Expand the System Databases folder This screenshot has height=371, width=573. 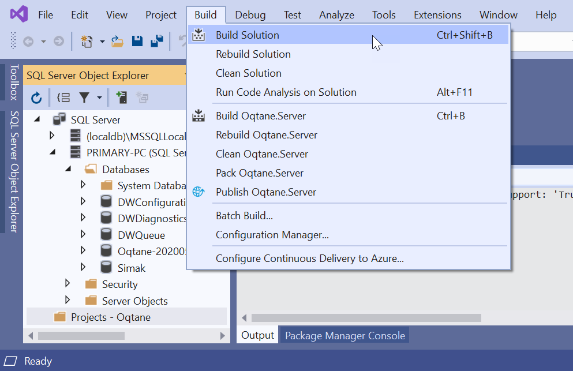pyautogui.click(x=83, y=185)
